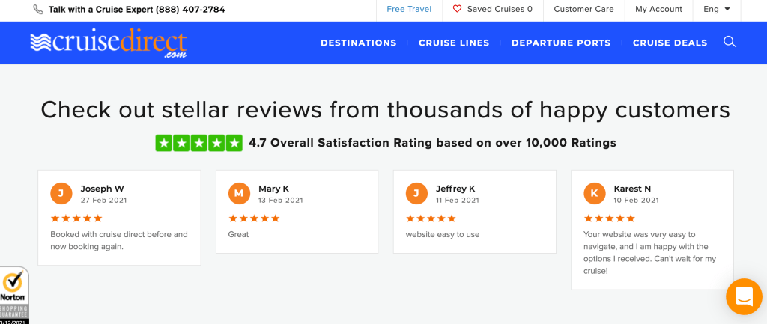The height and width of the screenshot is (324, 767).
Task: Click the date 10 Feb 2021
Action: coord(636,201)
